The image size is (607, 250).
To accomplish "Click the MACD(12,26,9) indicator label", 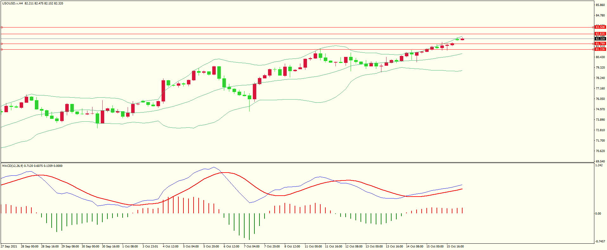I will [12, 166].
